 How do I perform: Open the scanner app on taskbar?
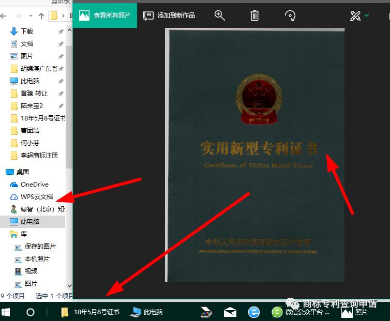[x=206, y=312]
